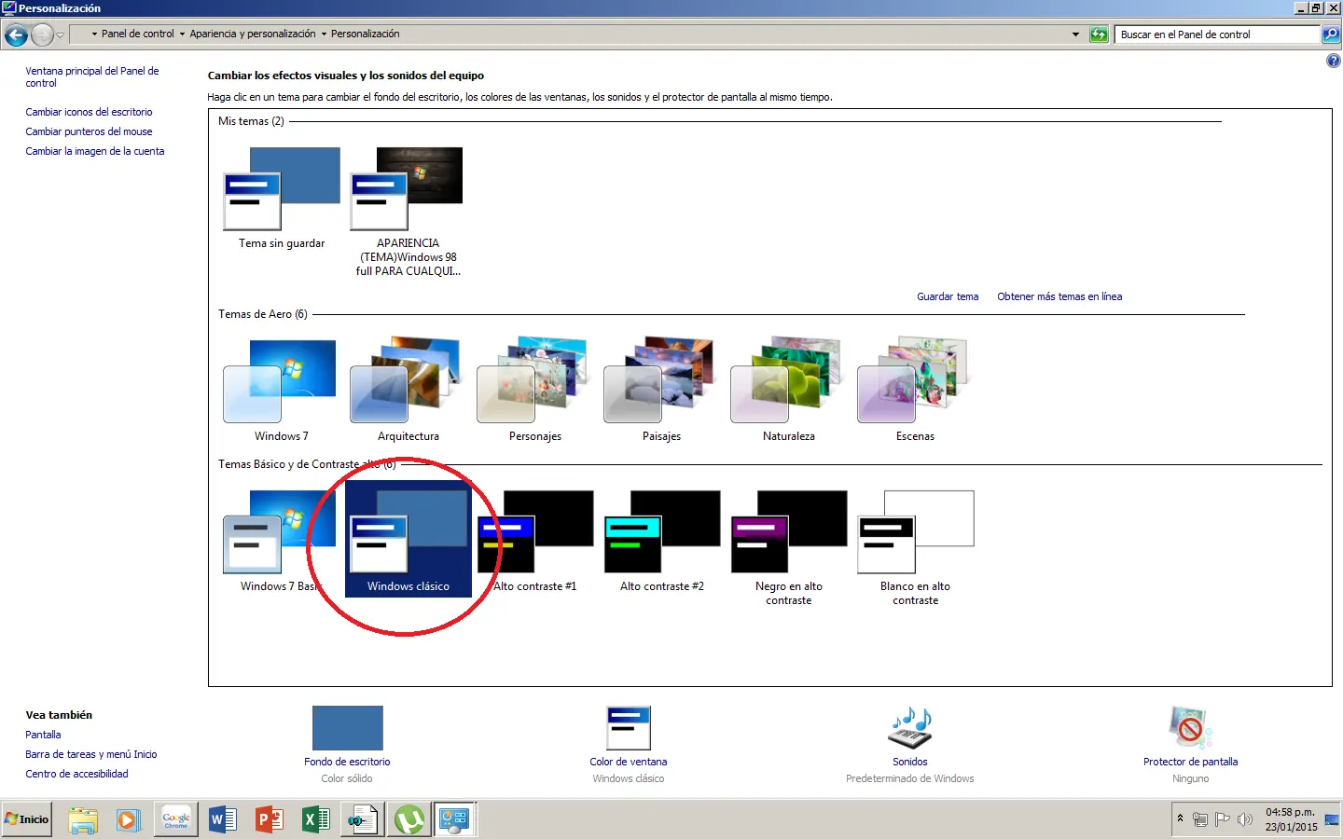Click Obtener más temas en línea
Viewport: 1343px width, 839px height.
[1059, 296]
